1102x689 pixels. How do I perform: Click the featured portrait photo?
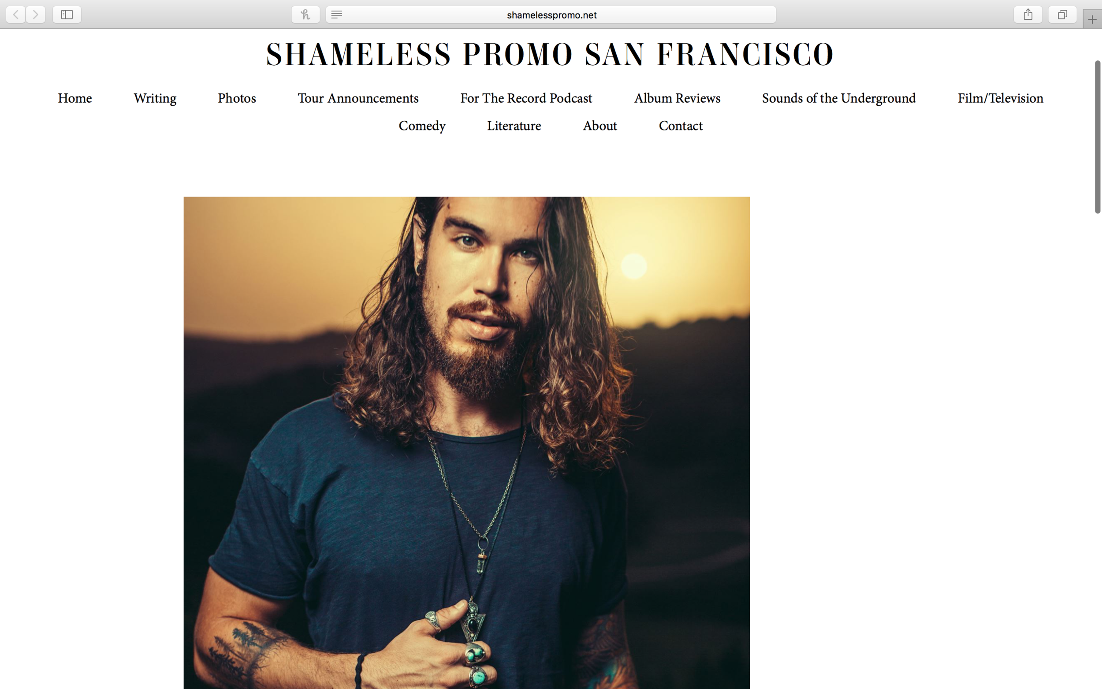[x=466, y=443]
